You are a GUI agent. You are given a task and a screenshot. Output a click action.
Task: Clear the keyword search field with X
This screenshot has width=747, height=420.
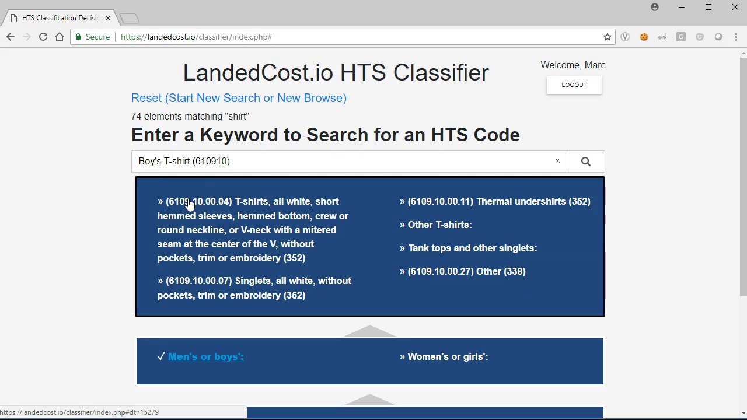557,161
